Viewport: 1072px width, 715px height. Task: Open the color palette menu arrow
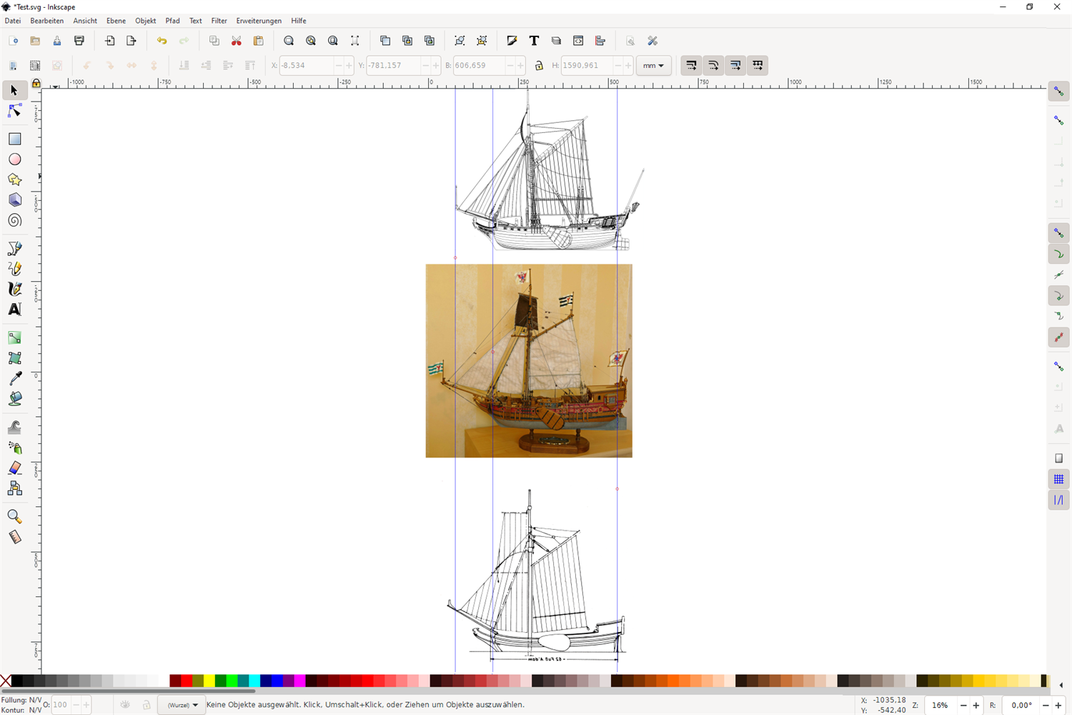coord(1061,685)
